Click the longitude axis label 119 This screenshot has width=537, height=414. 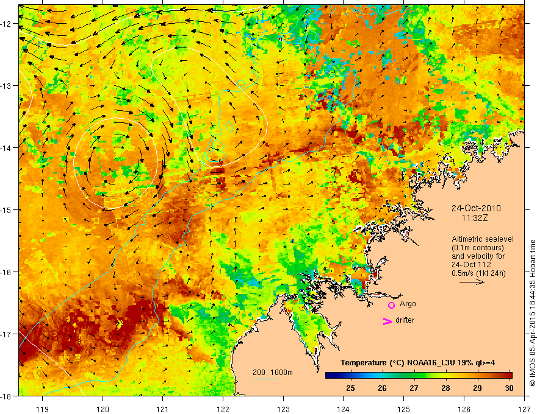43,409
